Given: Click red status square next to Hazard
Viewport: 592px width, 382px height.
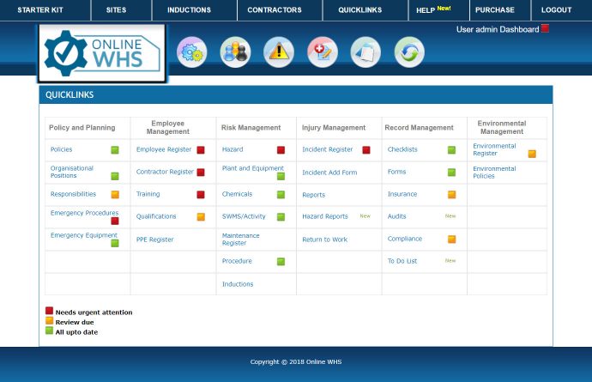Looking at the screenshot, I should [x=281, y=150].
